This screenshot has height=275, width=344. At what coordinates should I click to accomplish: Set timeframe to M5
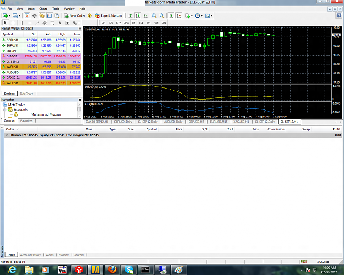click(111, 23)
